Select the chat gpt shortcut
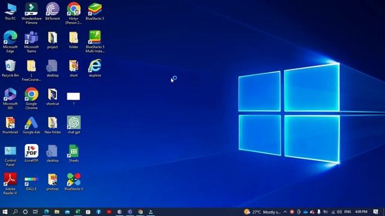Image resolution: width=385 pixels, height=216 pixels. coord(73,125)
